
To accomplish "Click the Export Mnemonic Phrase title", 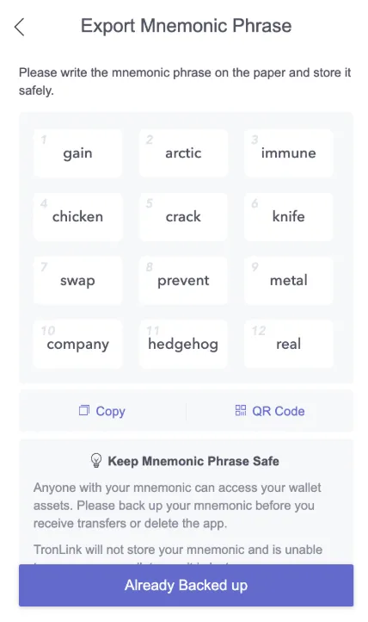I will point(186,26).
